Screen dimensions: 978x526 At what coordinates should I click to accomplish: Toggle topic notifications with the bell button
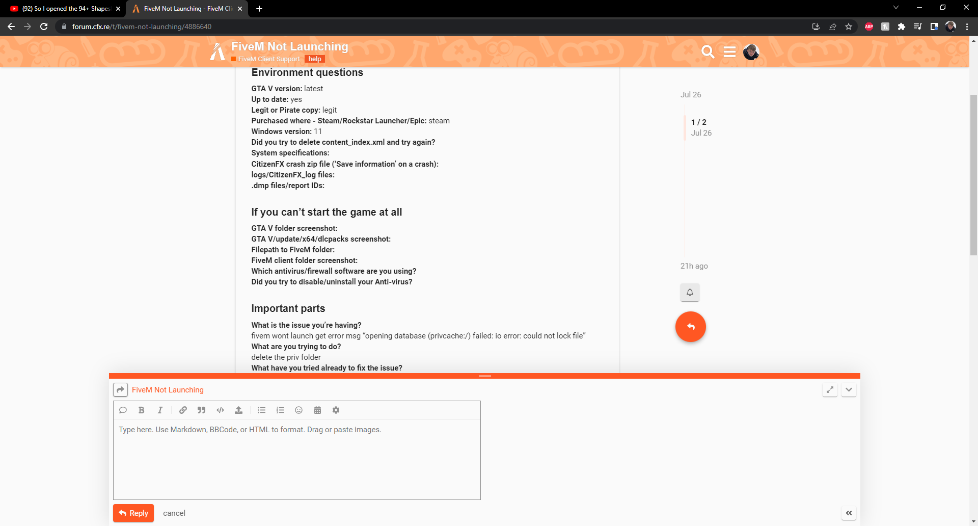[x=690, y=292]
